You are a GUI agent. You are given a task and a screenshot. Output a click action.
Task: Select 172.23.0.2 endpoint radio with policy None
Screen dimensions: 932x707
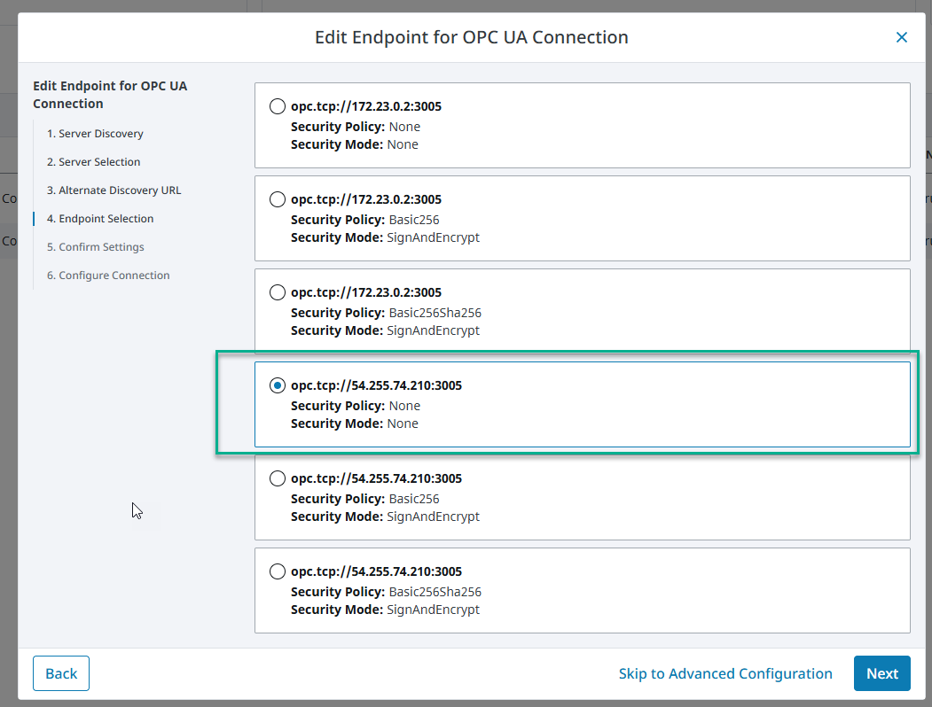pyautogui.click(x=278, y=107)
